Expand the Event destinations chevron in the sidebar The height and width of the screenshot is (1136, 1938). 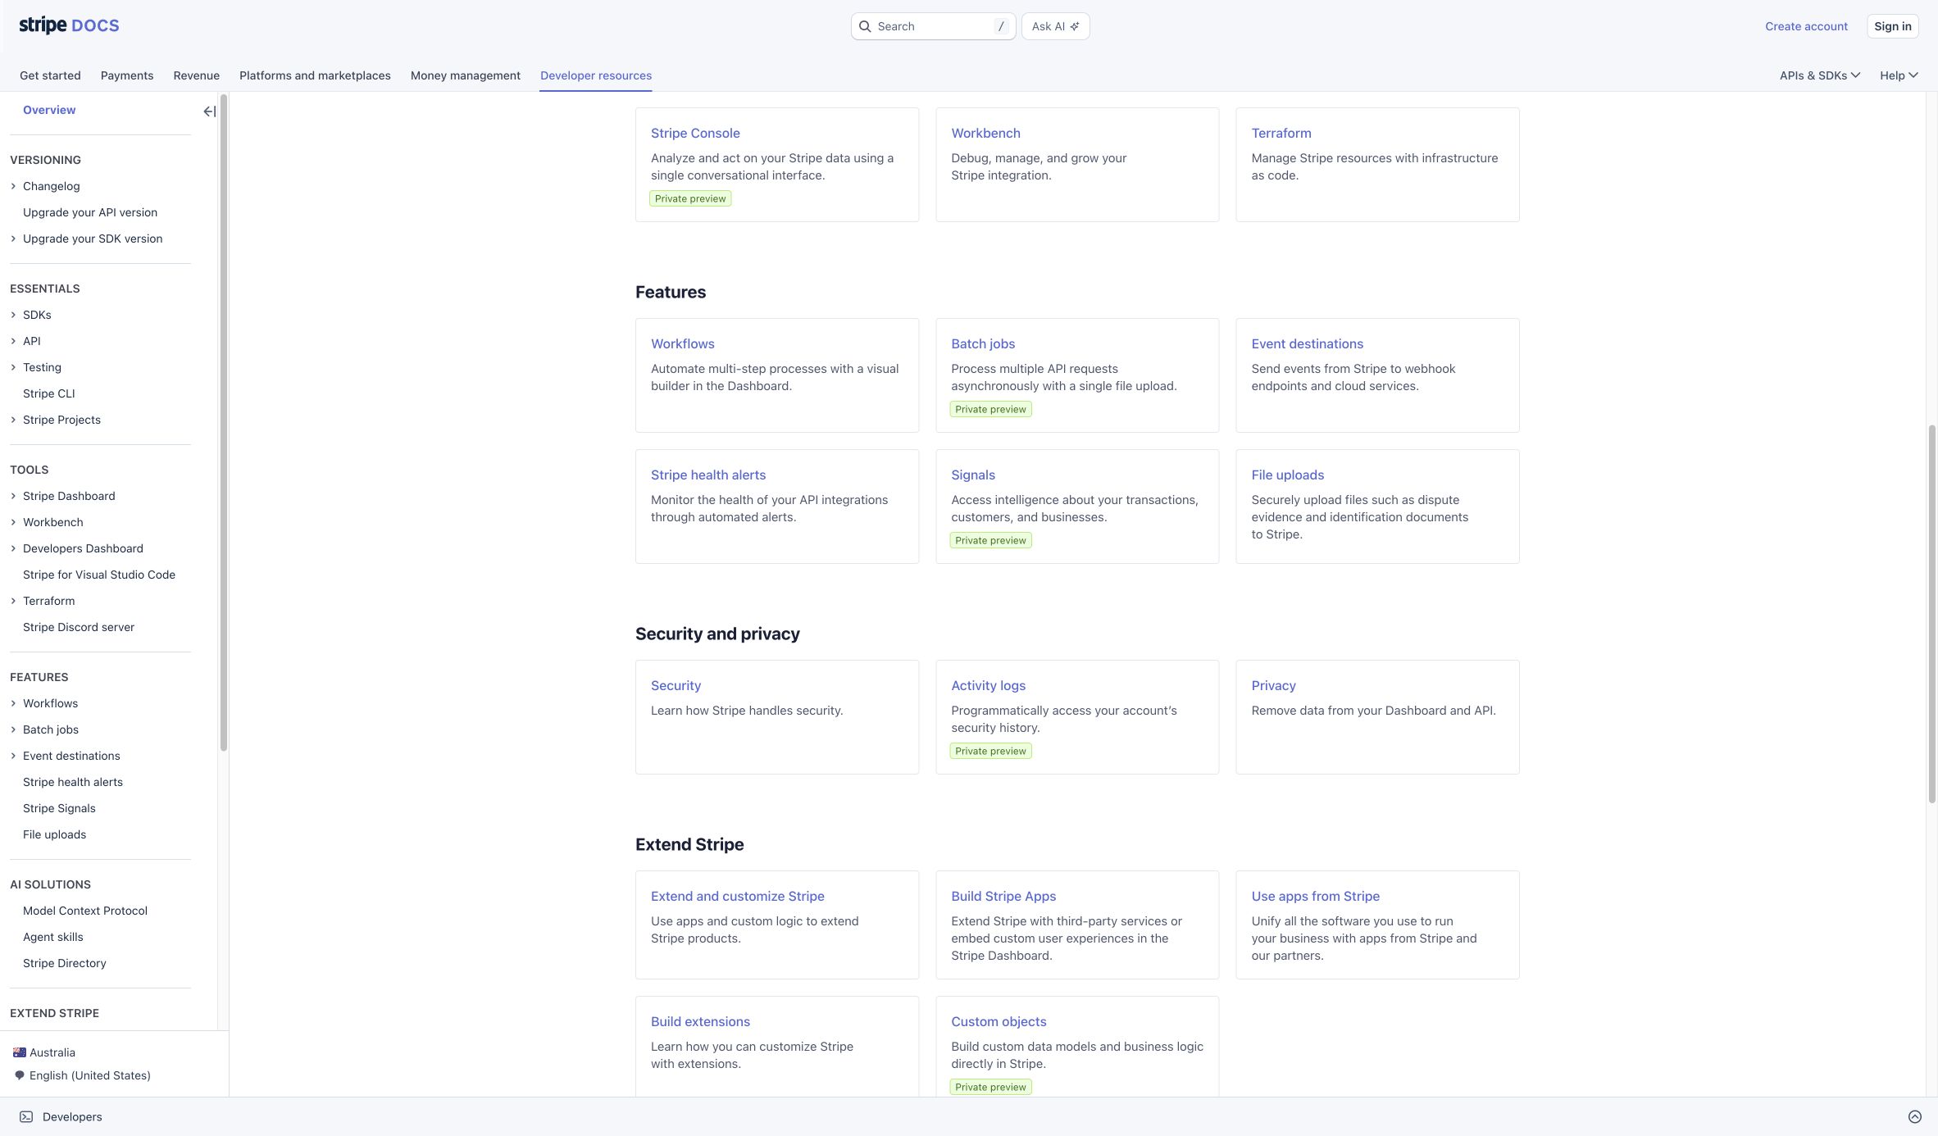[13, 756]
